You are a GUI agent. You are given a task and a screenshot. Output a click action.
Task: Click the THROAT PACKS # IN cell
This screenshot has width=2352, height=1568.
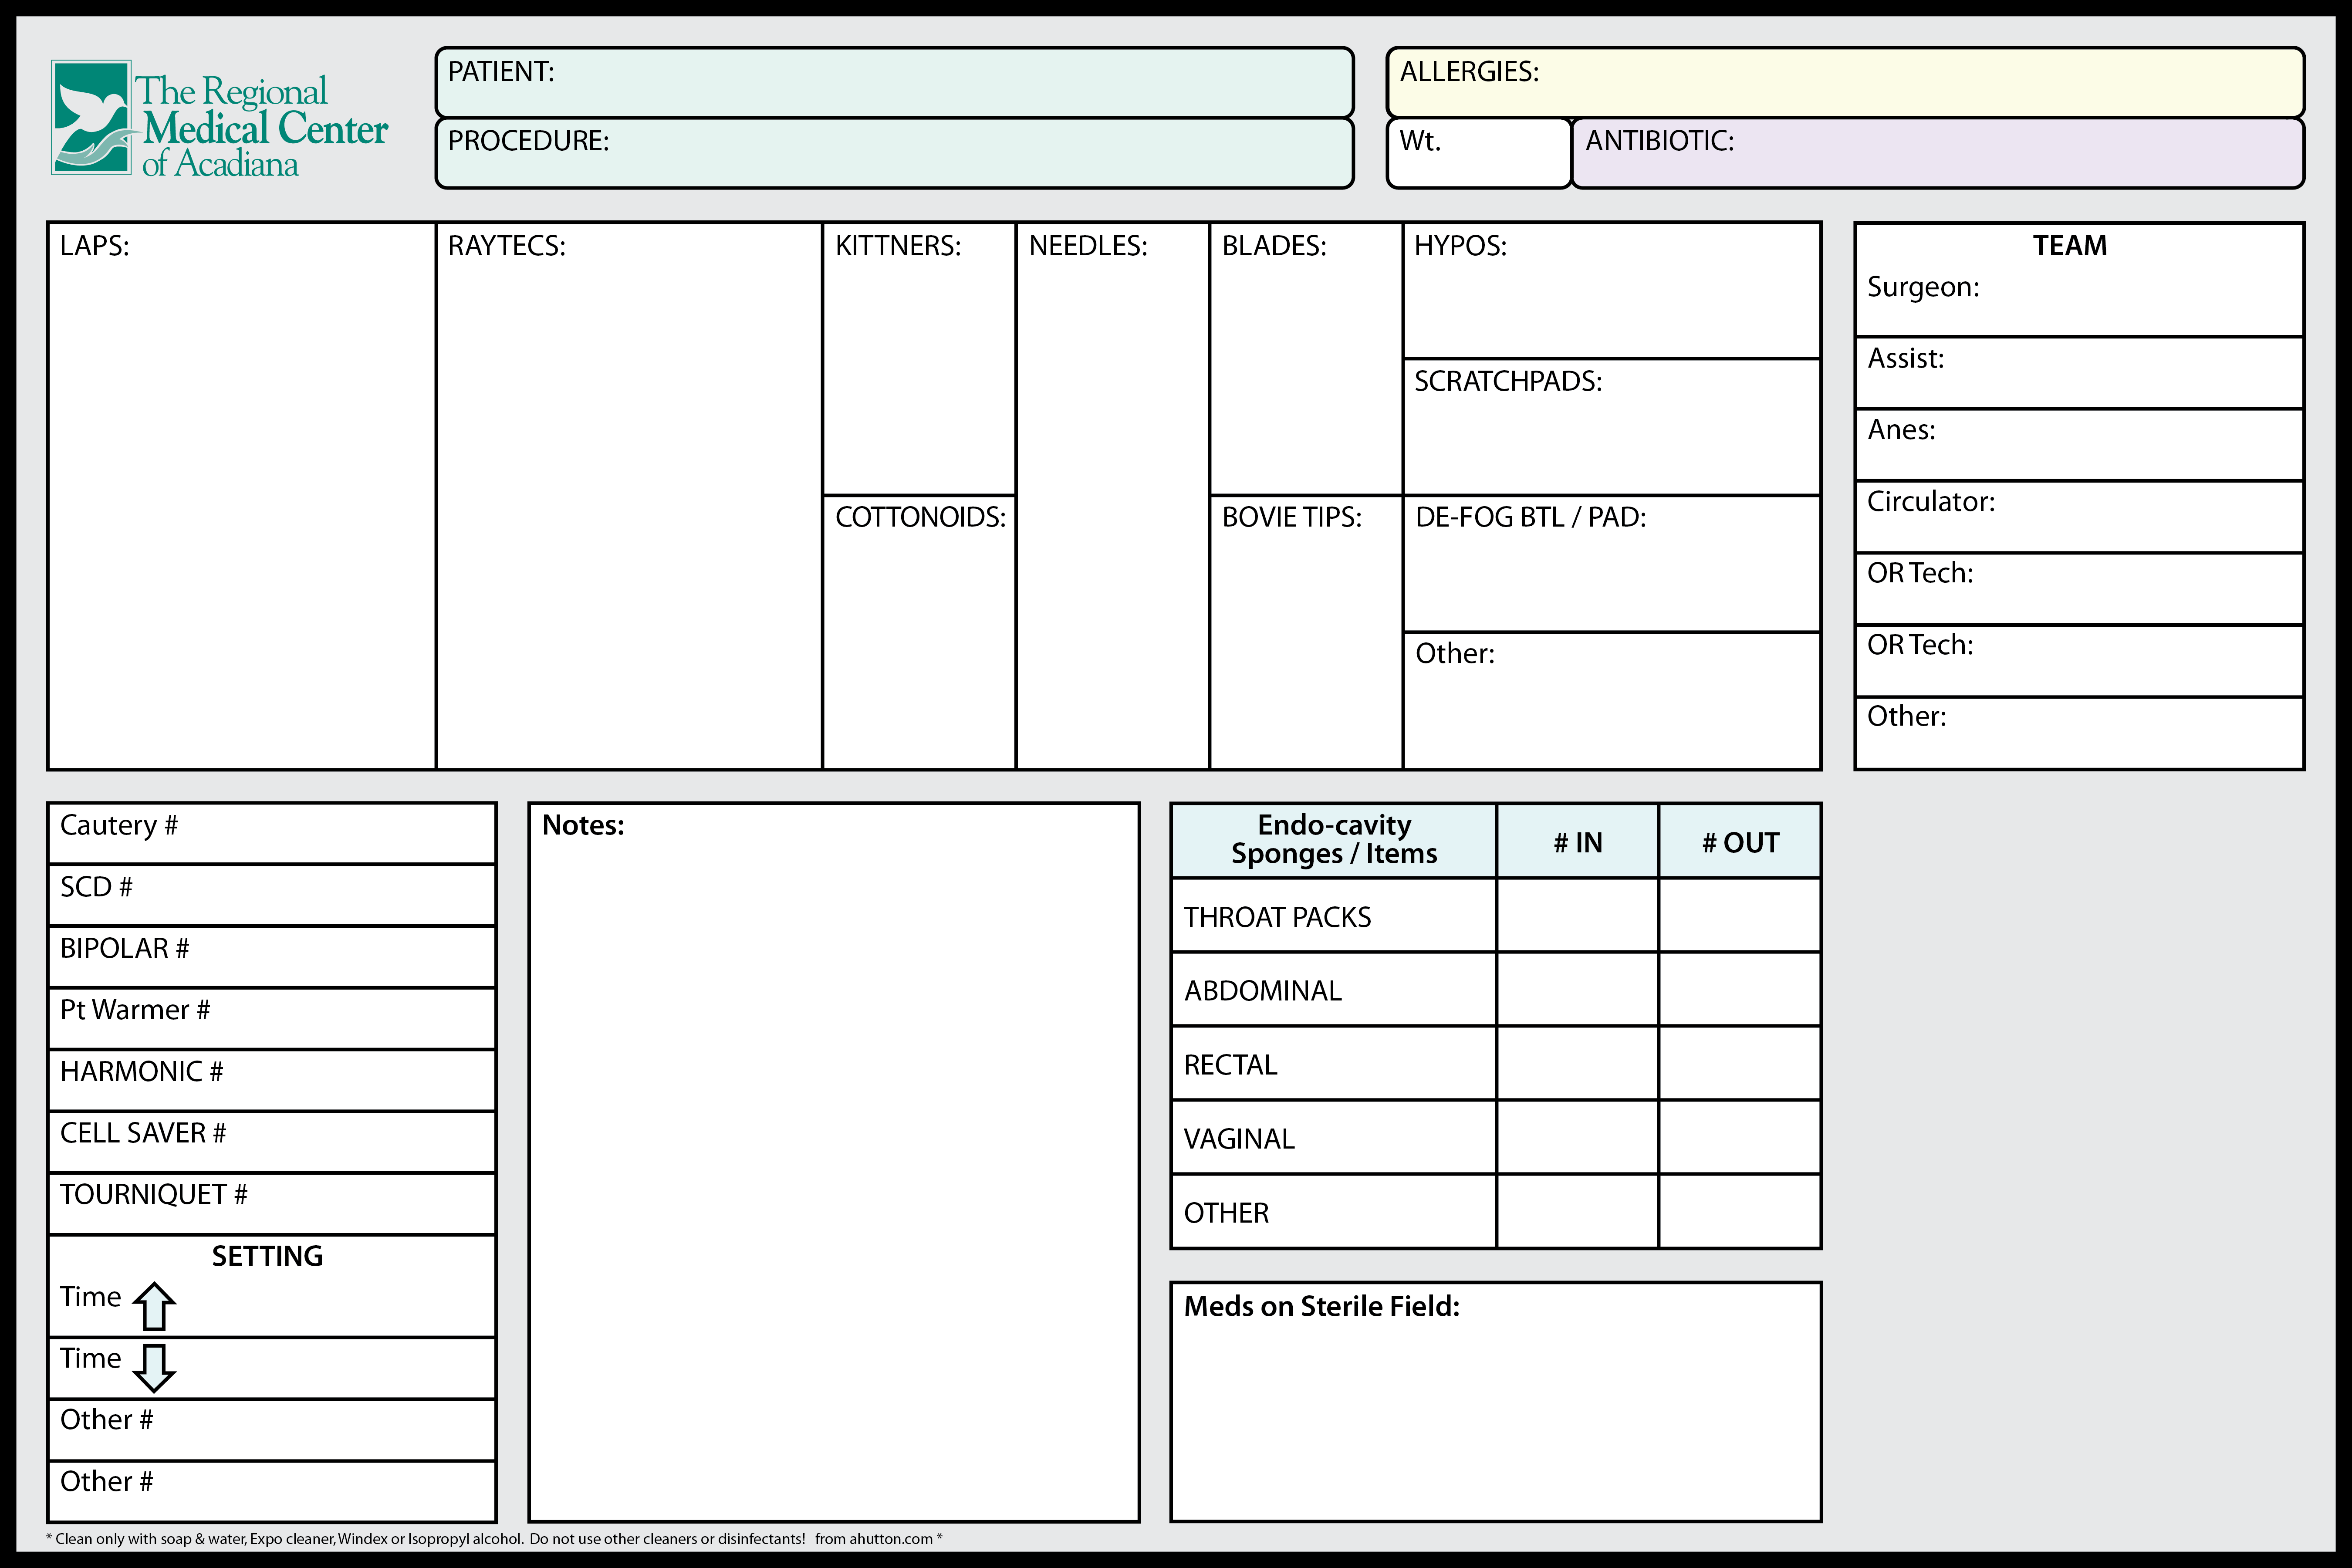[x=1577, y=916]
